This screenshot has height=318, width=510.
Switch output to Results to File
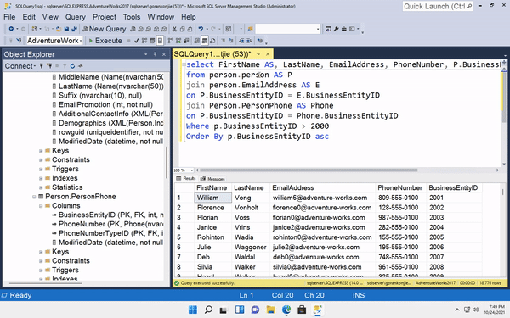tap(212, 41)
